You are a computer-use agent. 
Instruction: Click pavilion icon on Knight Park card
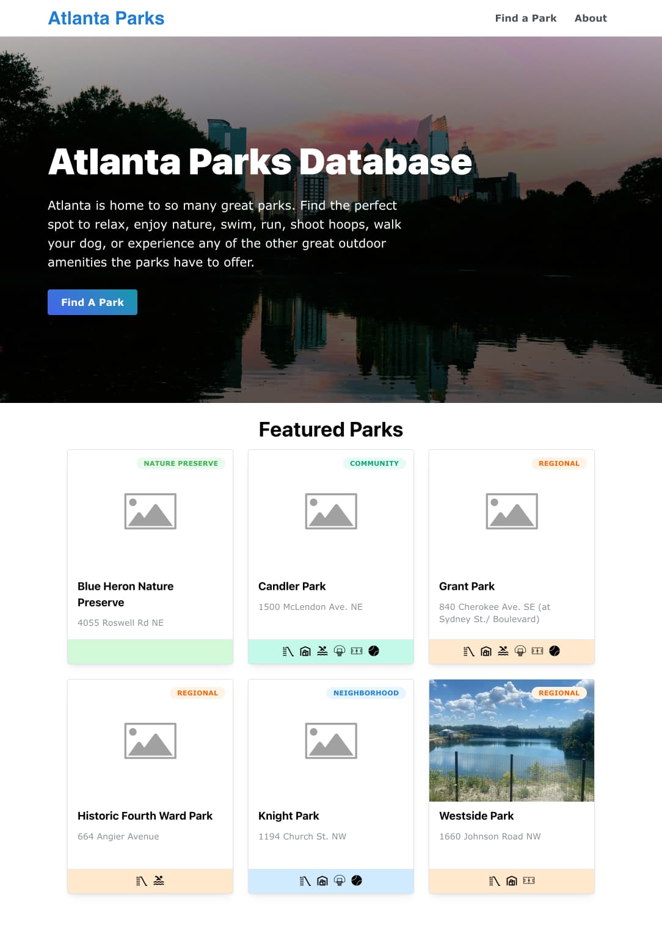click(322, 881)
